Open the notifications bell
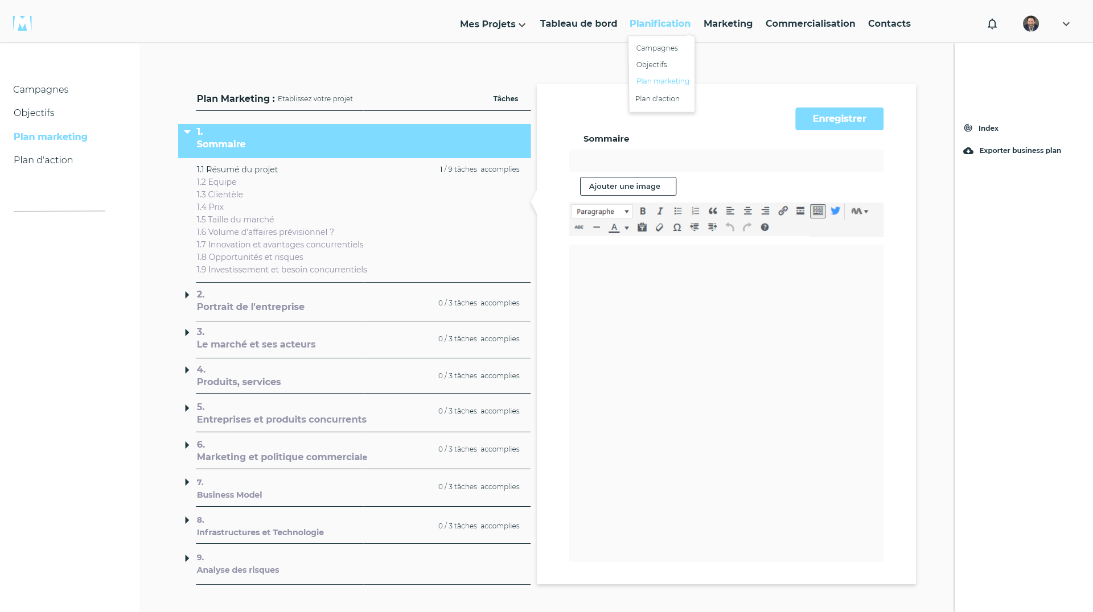The height and width of the screenshot is (612, 1093). 992,24
